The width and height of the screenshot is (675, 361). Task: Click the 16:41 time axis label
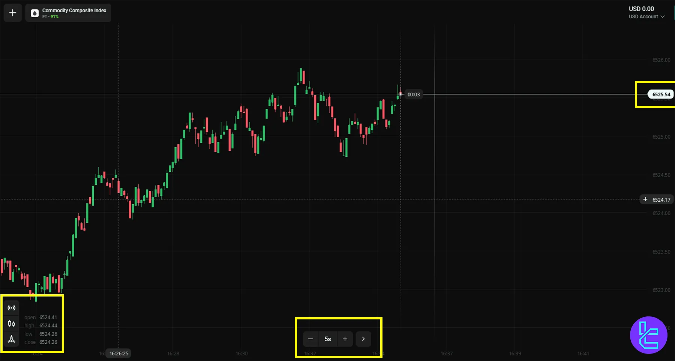point(583,354)
